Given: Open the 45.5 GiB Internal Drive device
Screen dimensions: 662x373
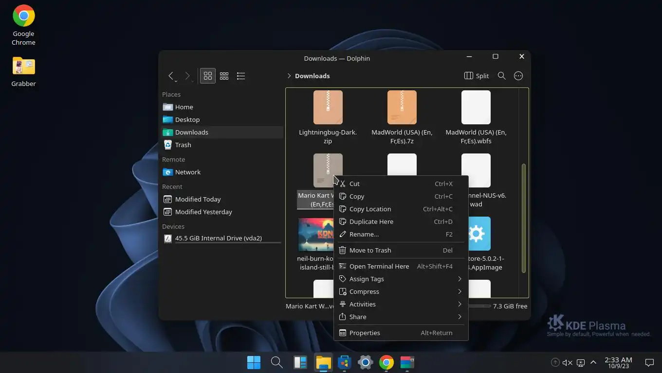Looking at the screenshot, I should coord(222,238).
